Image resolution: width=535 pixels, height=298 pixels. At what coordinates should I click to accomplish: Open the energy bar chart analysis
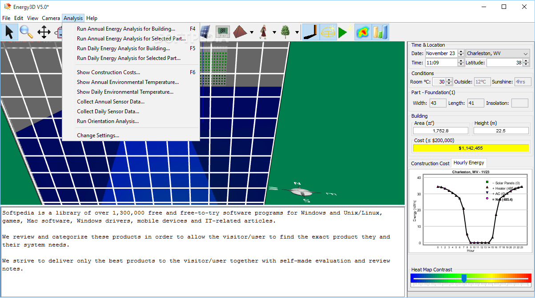click(x=380, y=32)
